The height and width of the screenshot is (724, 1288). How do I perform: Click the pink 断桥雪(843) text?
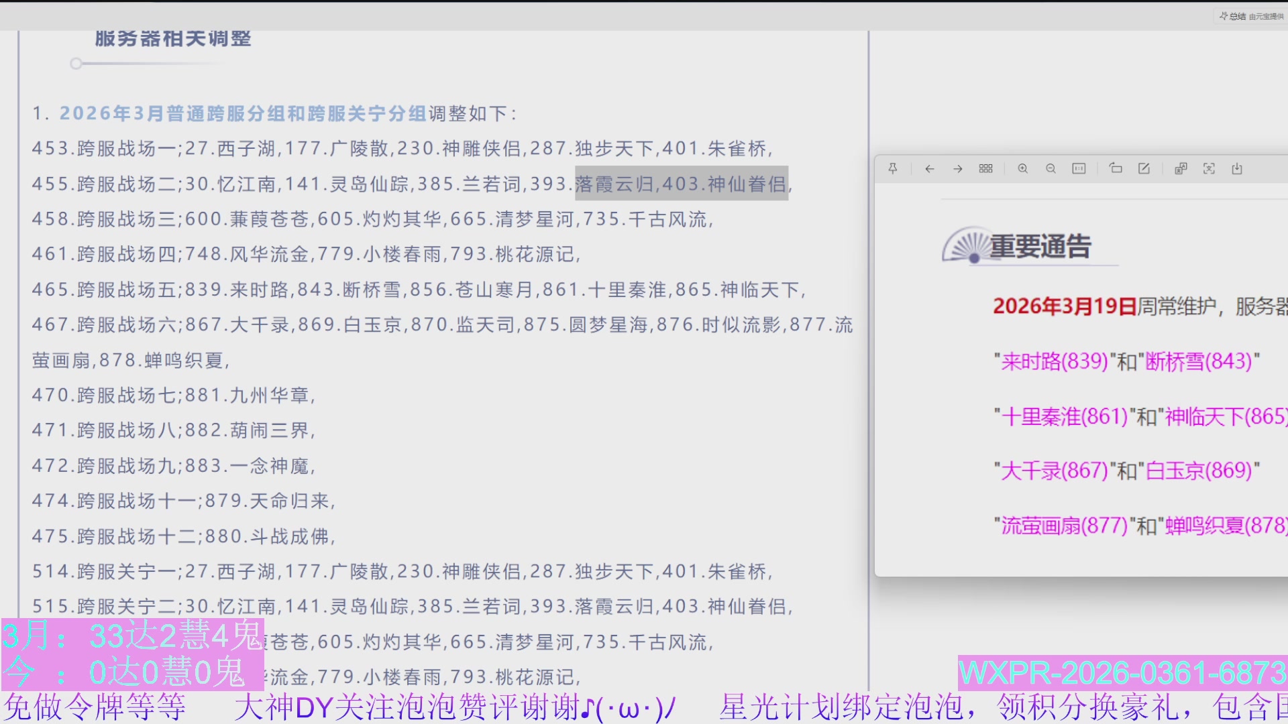coord(1199,362)
